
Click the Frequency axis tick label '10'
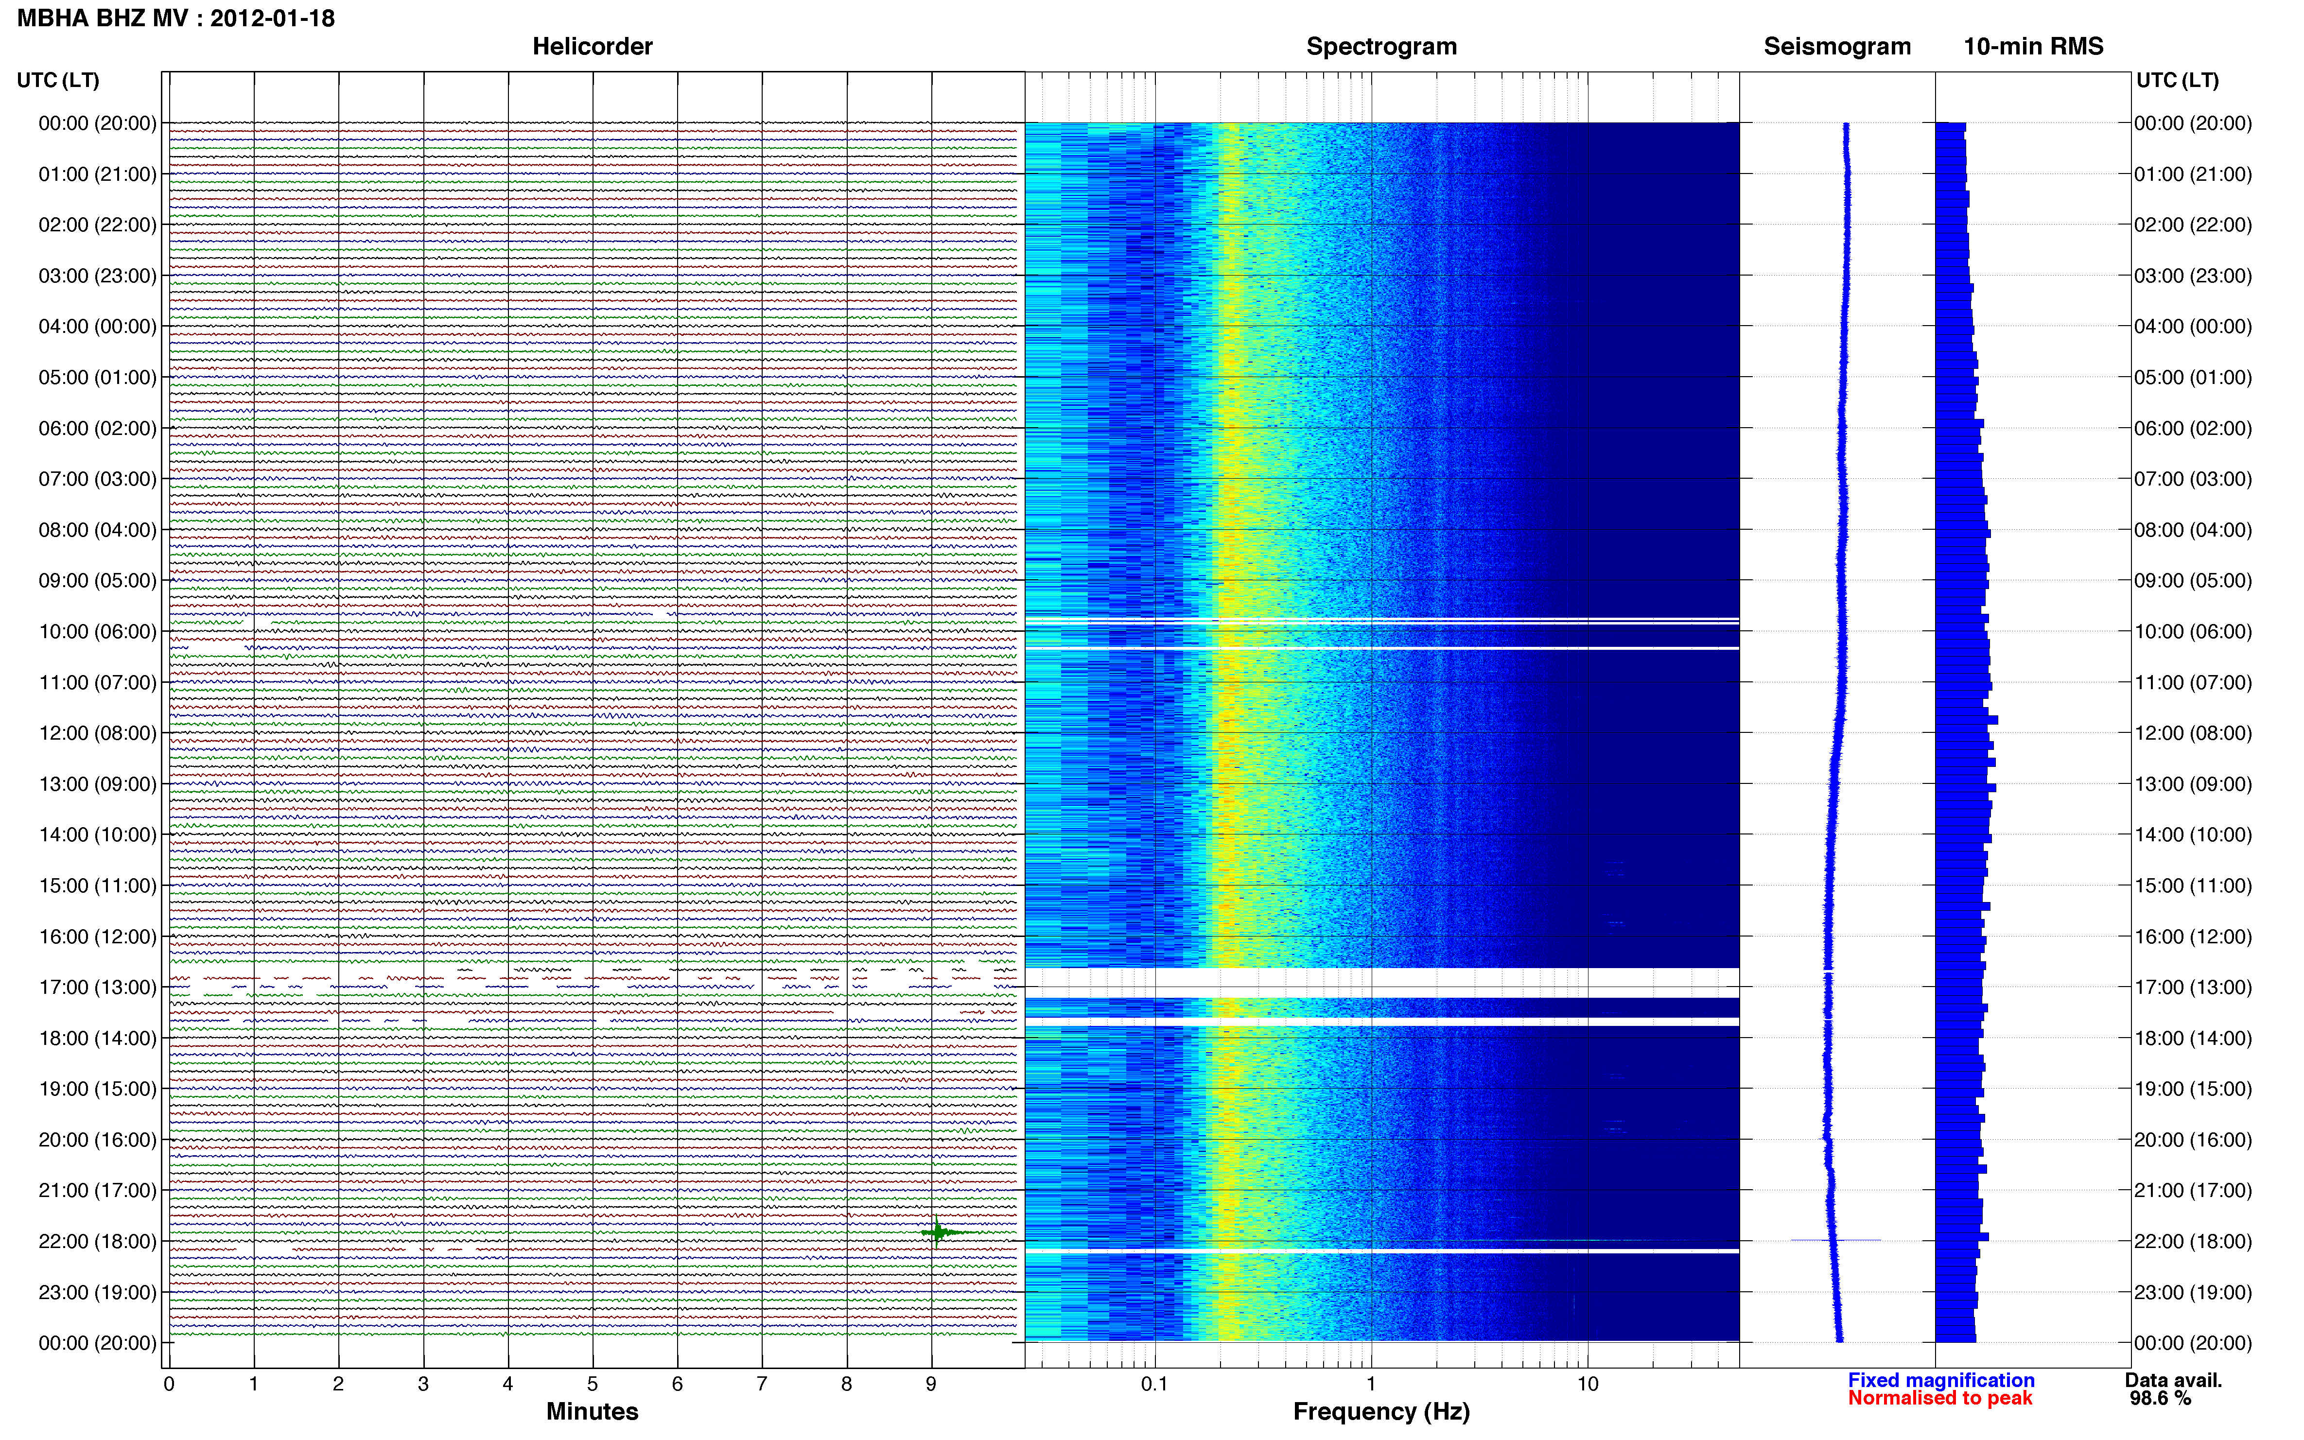click(1588, 1384)
